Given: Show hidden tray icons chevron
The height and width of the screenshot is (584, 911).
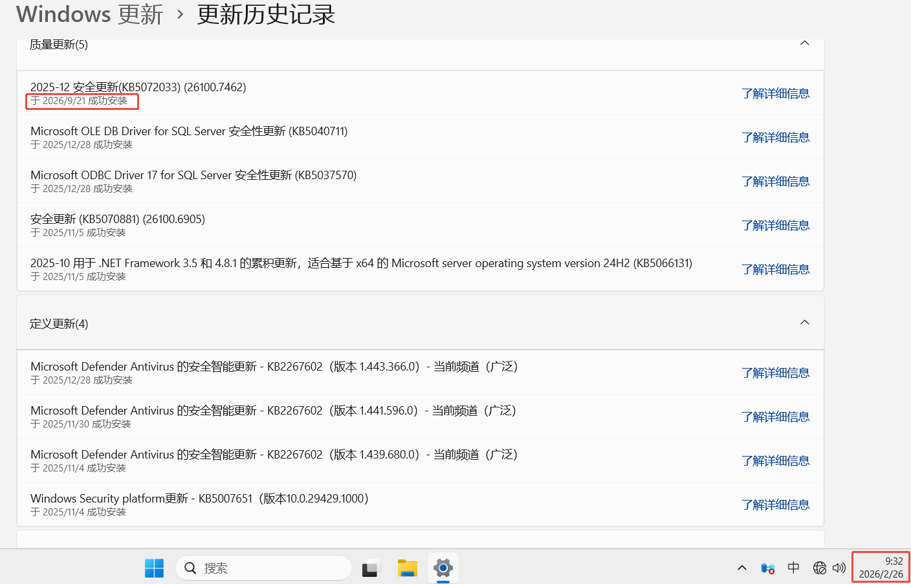Looking at the screenshot, I should 742,568.
